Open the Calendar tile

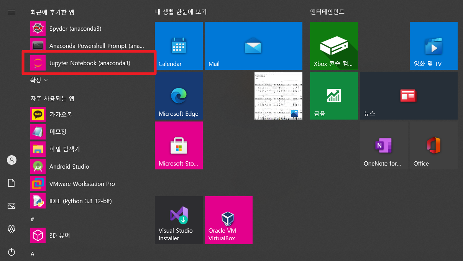click(x=179, y=46)
